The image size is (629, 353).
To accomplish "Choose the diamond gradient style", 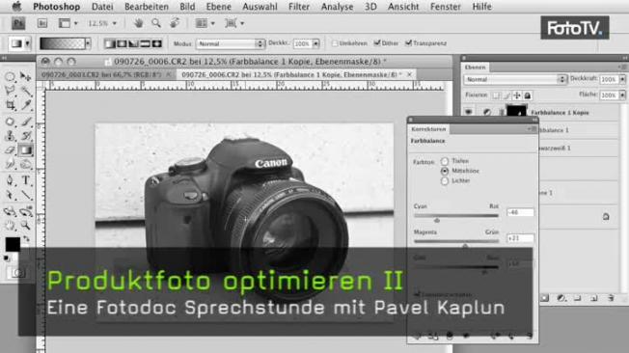I will click(157, 43).
